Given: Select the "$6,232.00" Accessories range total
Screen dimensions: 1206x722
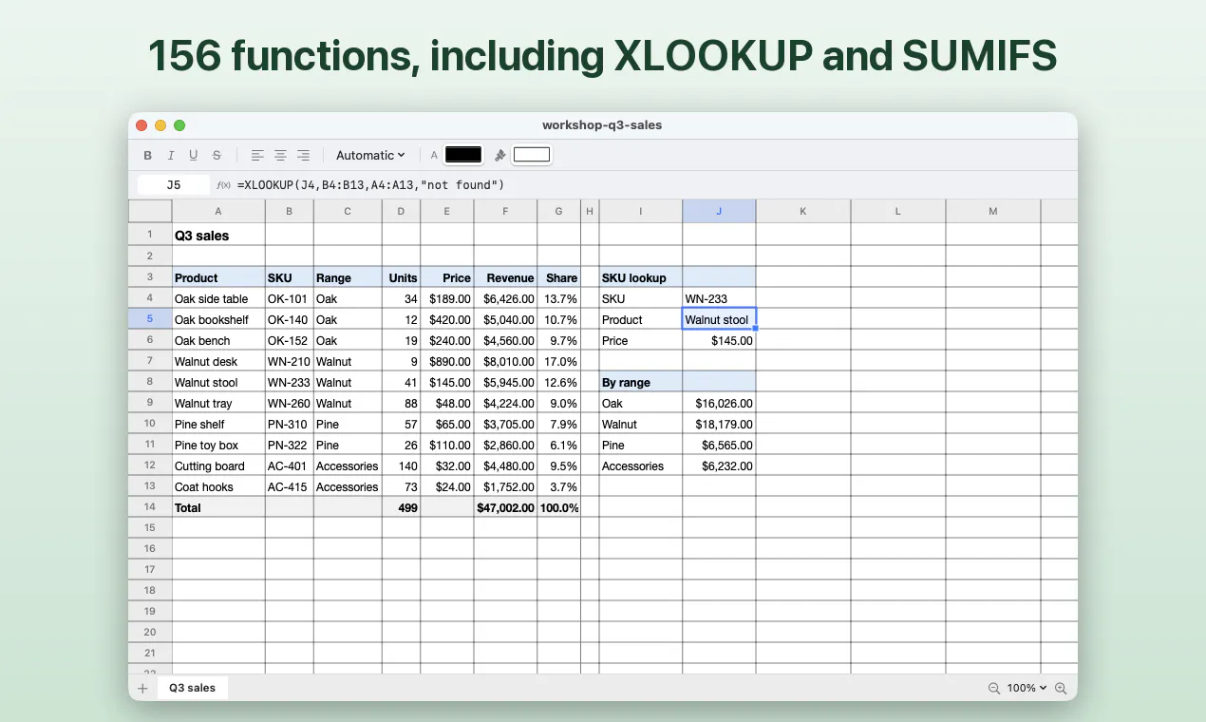Looking at the screenshot, I should [719, 465].
